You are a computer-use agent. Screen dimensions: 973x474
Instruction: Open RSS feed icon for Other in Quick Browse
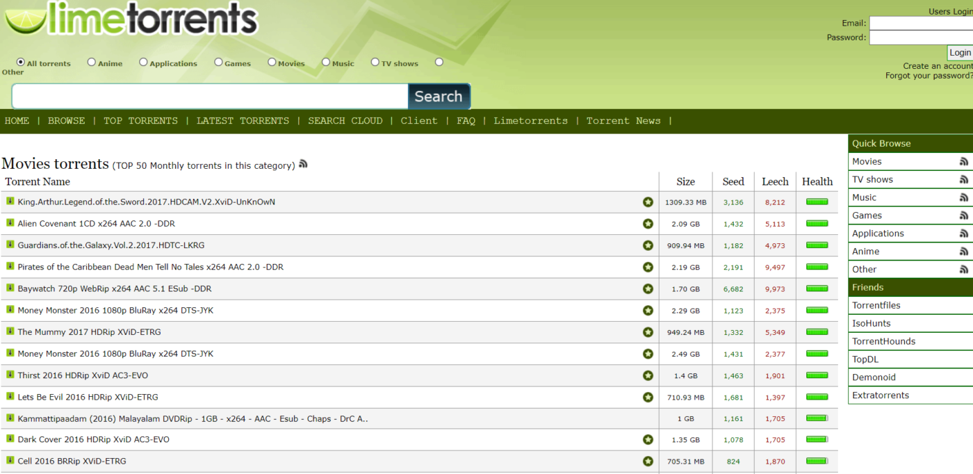[964, 270]
